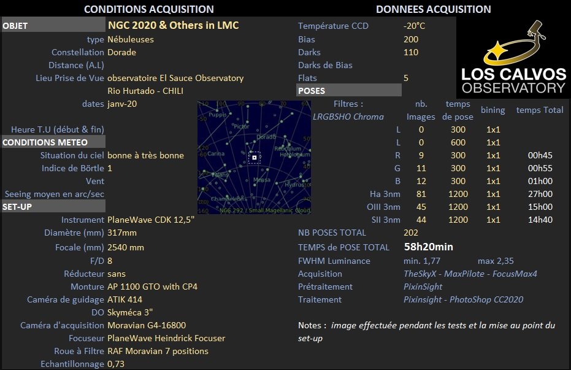Click the FWHM 'max 2,35' value

tap(496, 261)
